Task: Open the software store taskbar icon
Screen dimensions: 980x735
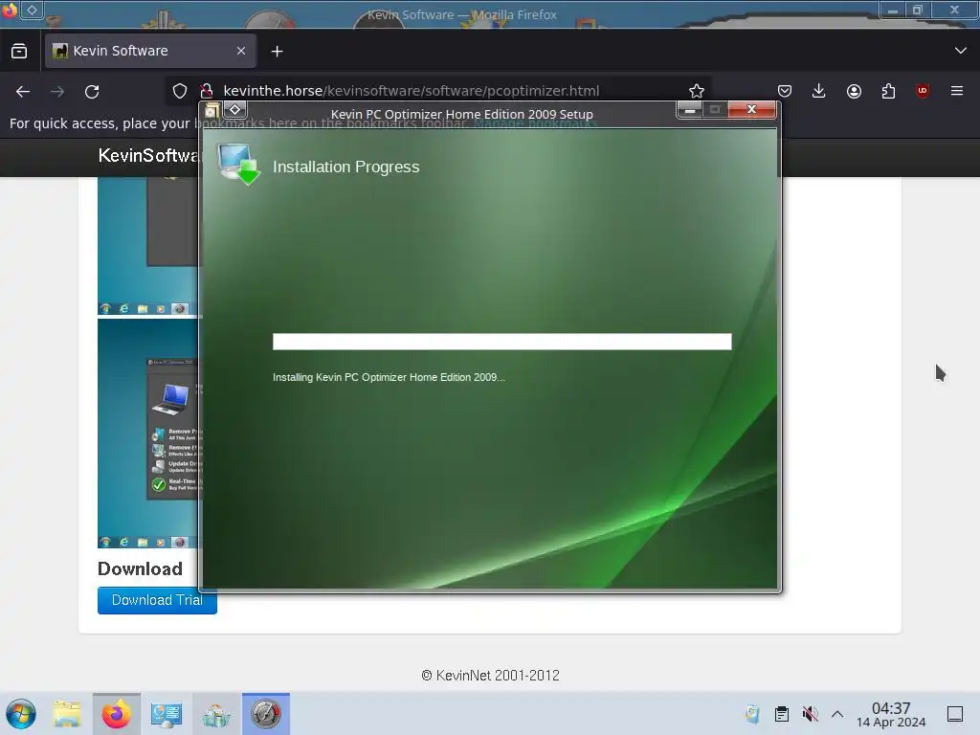Action: tap(215, 714)
